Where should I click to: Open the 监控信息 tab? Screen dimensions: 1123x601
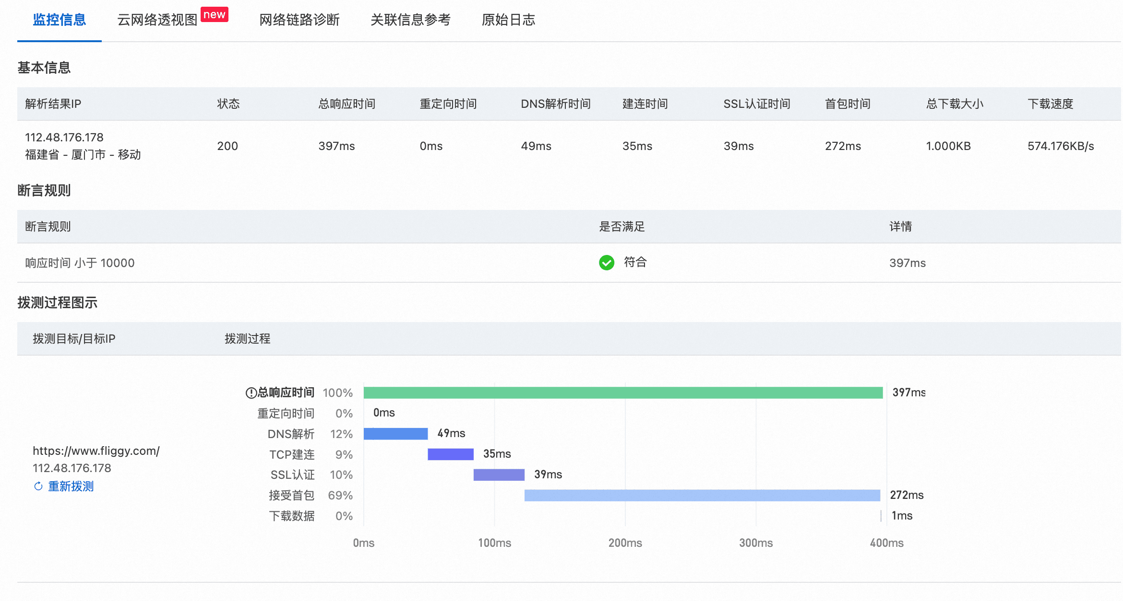60,20
